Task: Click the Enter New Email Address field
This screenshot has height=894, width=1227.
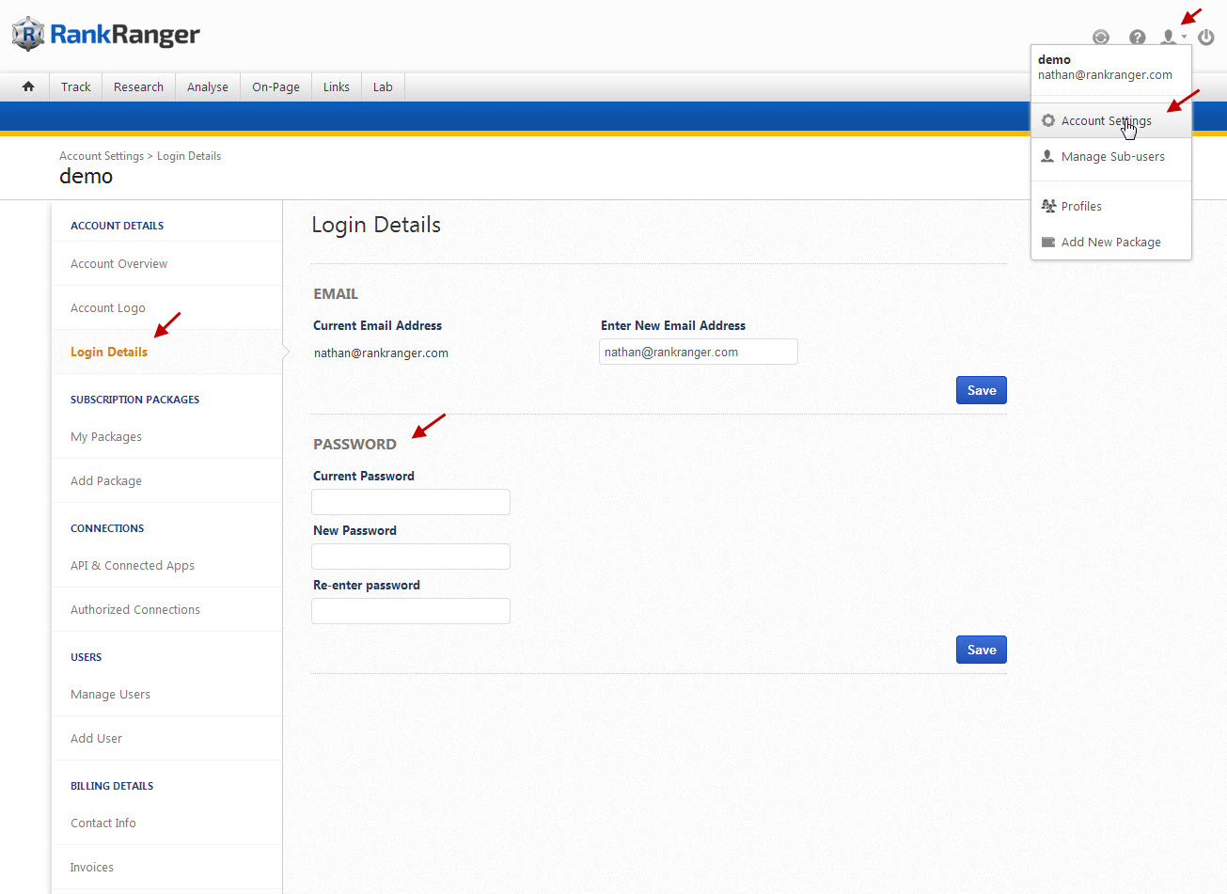Action: click(698, 352)
